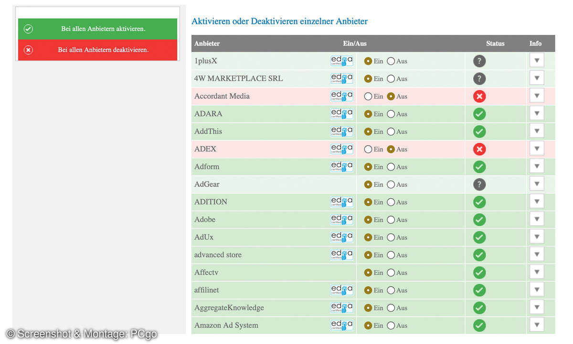Click the question mark status icon for 4W MARKETPLACE SRL
The height and width of the screenshot is (344, 573).
tap(479, 79)
